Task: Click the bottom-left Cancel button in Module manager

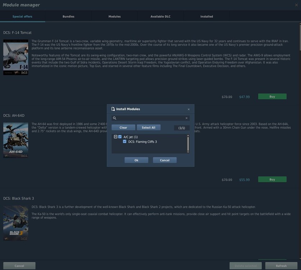Action: point(19,266)
